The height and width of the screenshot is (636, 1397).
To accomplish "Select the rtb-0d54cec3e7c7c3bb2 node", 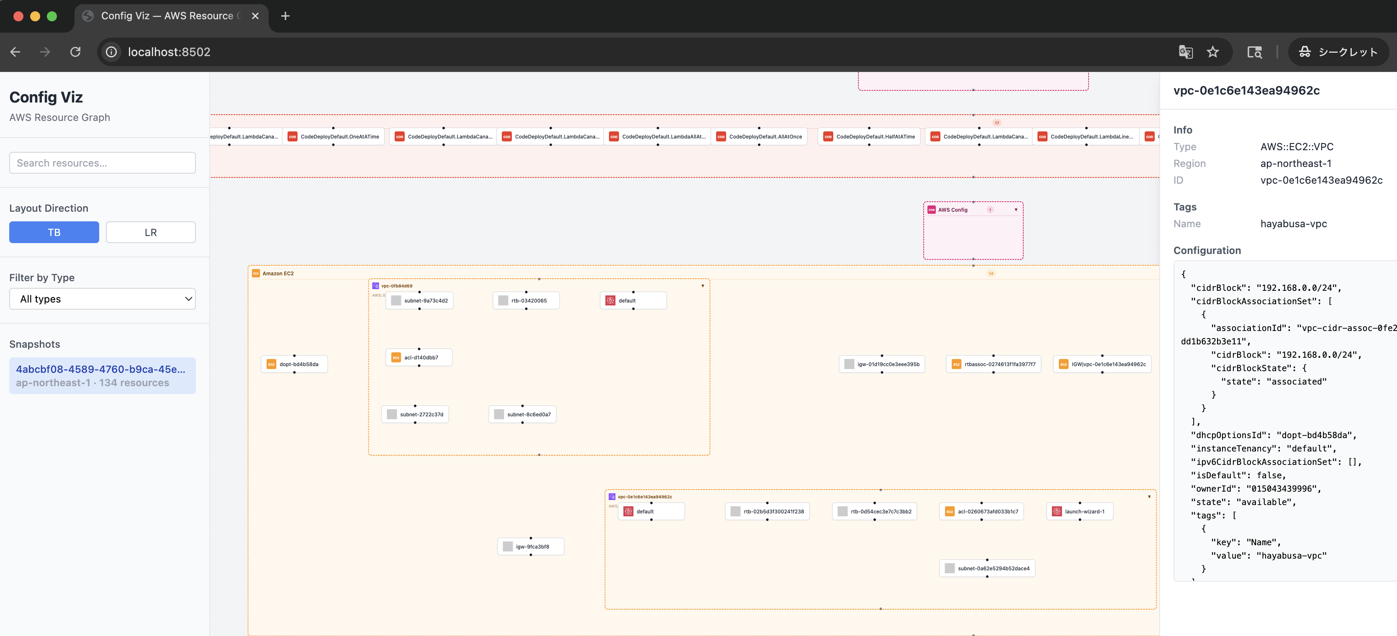I will [874, 512].
